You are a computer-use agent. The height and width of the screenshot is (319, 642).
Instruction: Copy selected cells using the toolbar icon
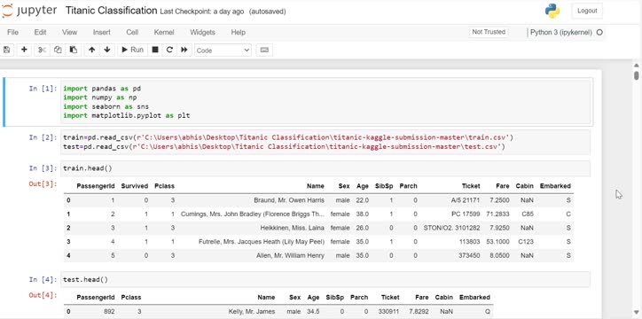point(58,50)
